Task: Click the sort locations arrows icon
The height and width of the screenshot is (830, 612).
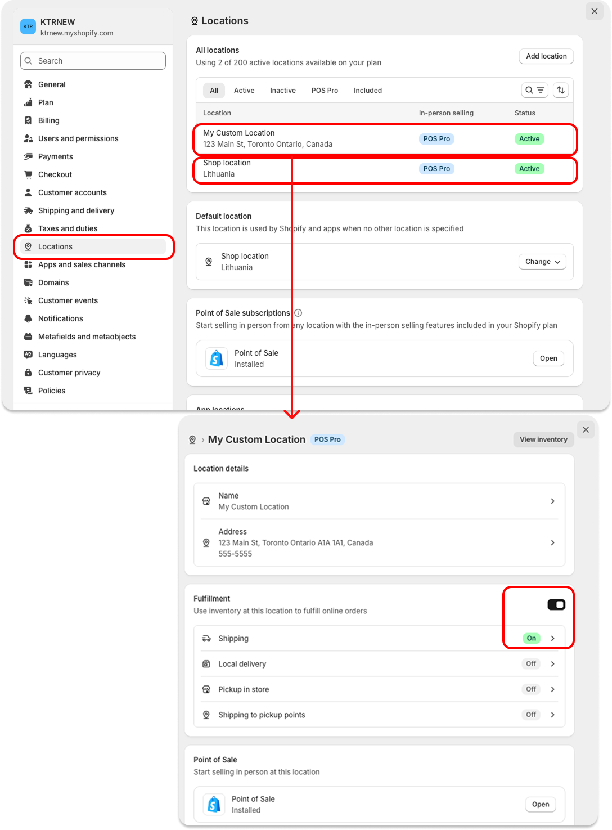Action: (561, 90)
